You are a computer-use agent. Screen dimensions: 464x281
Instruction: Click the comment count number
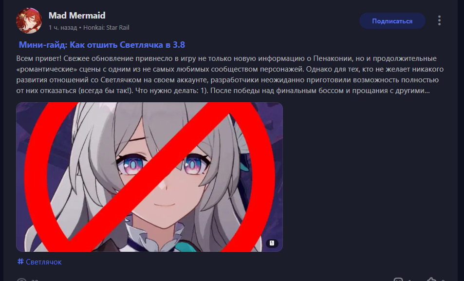[x=409, y=280]
